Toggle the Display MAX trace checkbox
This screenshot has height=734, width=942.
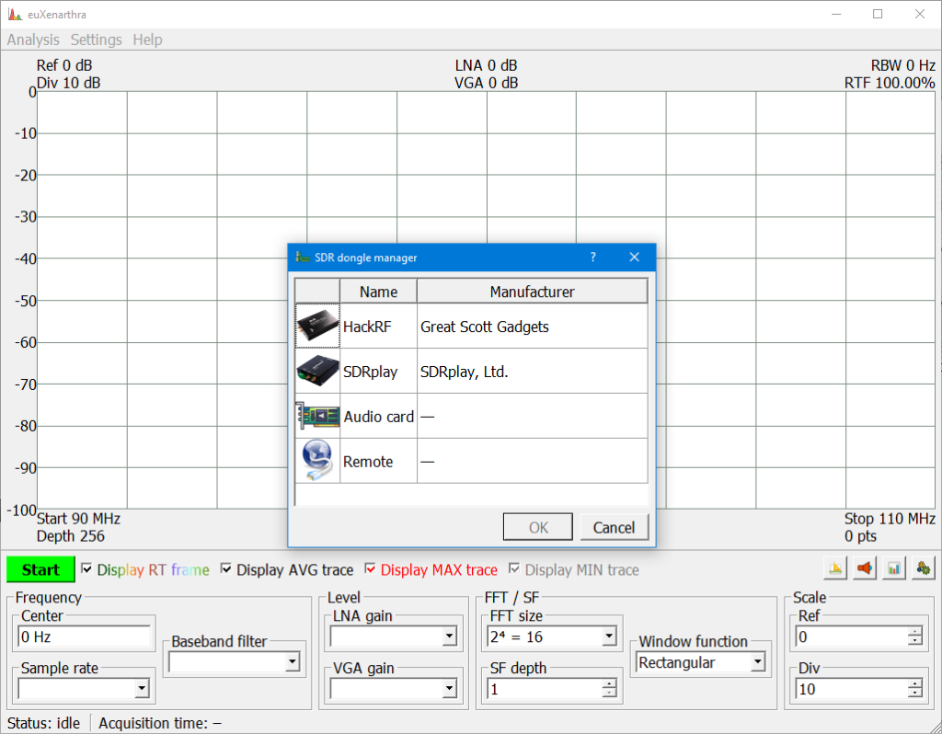tap(371, 569)
